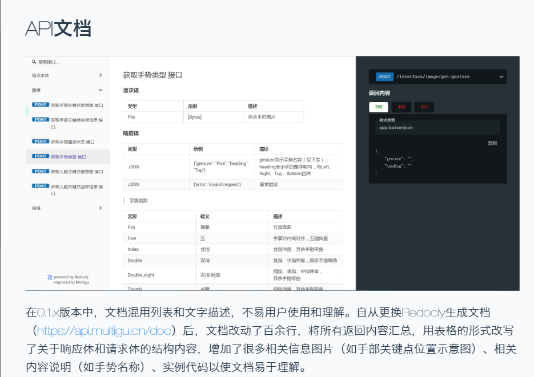Click the Double_eight row name cell
The height and width of the screenshot is (377, 534).
point(159,275)
